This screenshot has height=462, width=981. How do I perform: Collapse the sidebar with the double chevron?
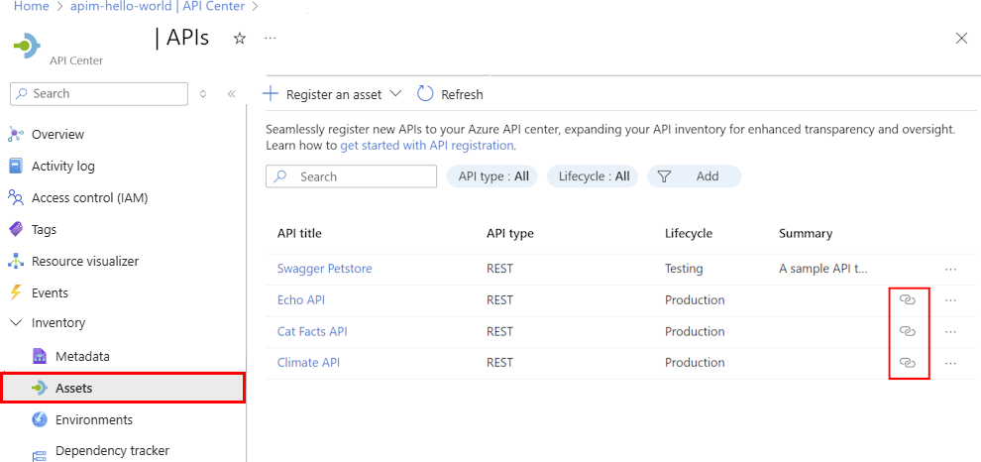tap(231, 94)
